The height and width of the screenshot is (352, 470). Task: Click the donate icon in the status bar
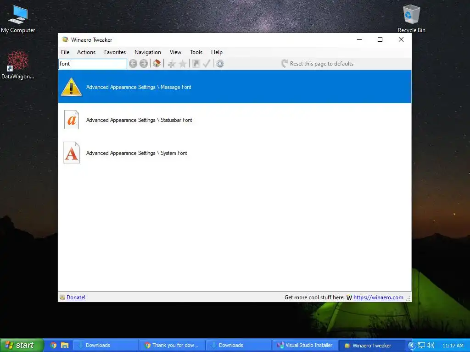(62, 297)
